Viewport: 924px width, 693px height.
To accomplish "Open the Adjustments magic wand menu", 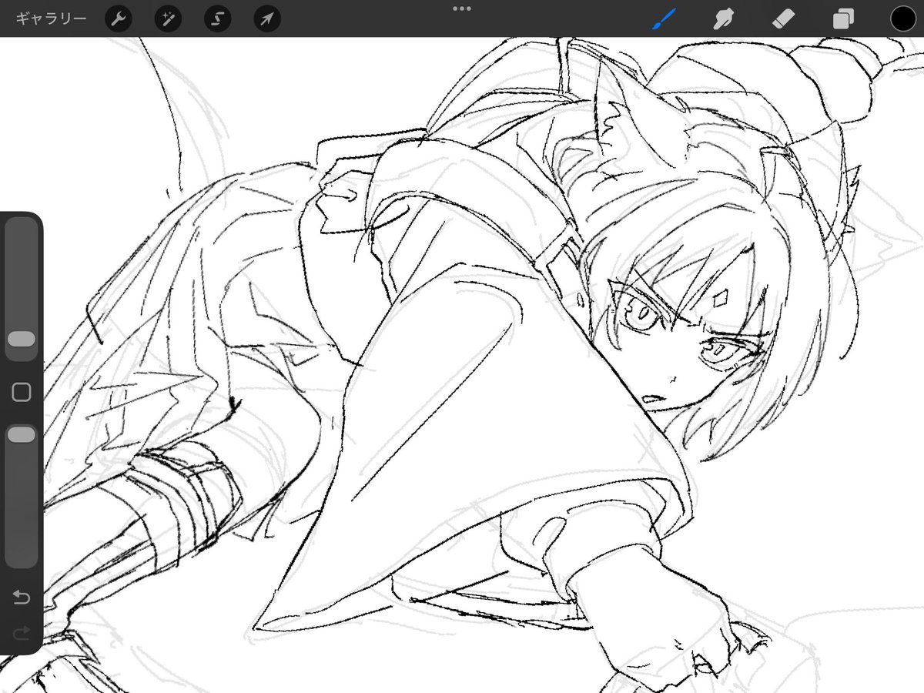I will coord(167,19).
